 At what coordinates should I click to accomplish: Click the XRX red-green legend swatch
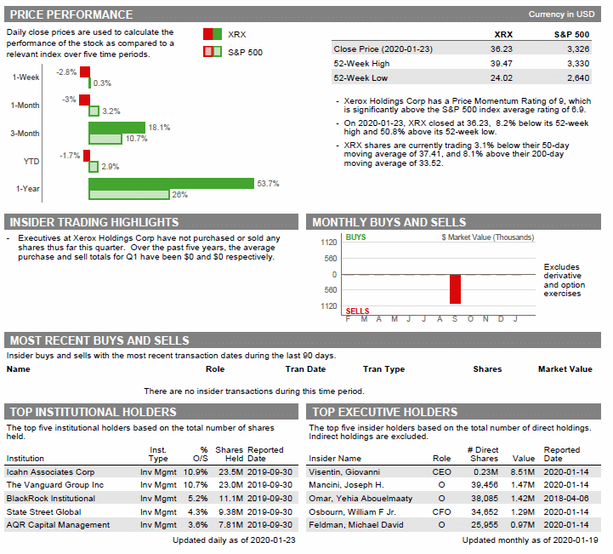point(213,34)
